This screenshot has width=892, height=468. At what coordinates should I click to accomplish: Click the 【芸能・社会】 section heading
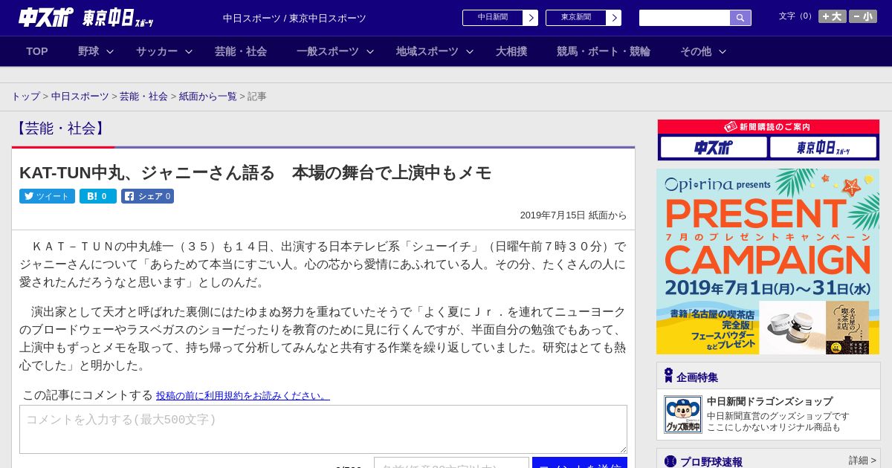[59, 128]
